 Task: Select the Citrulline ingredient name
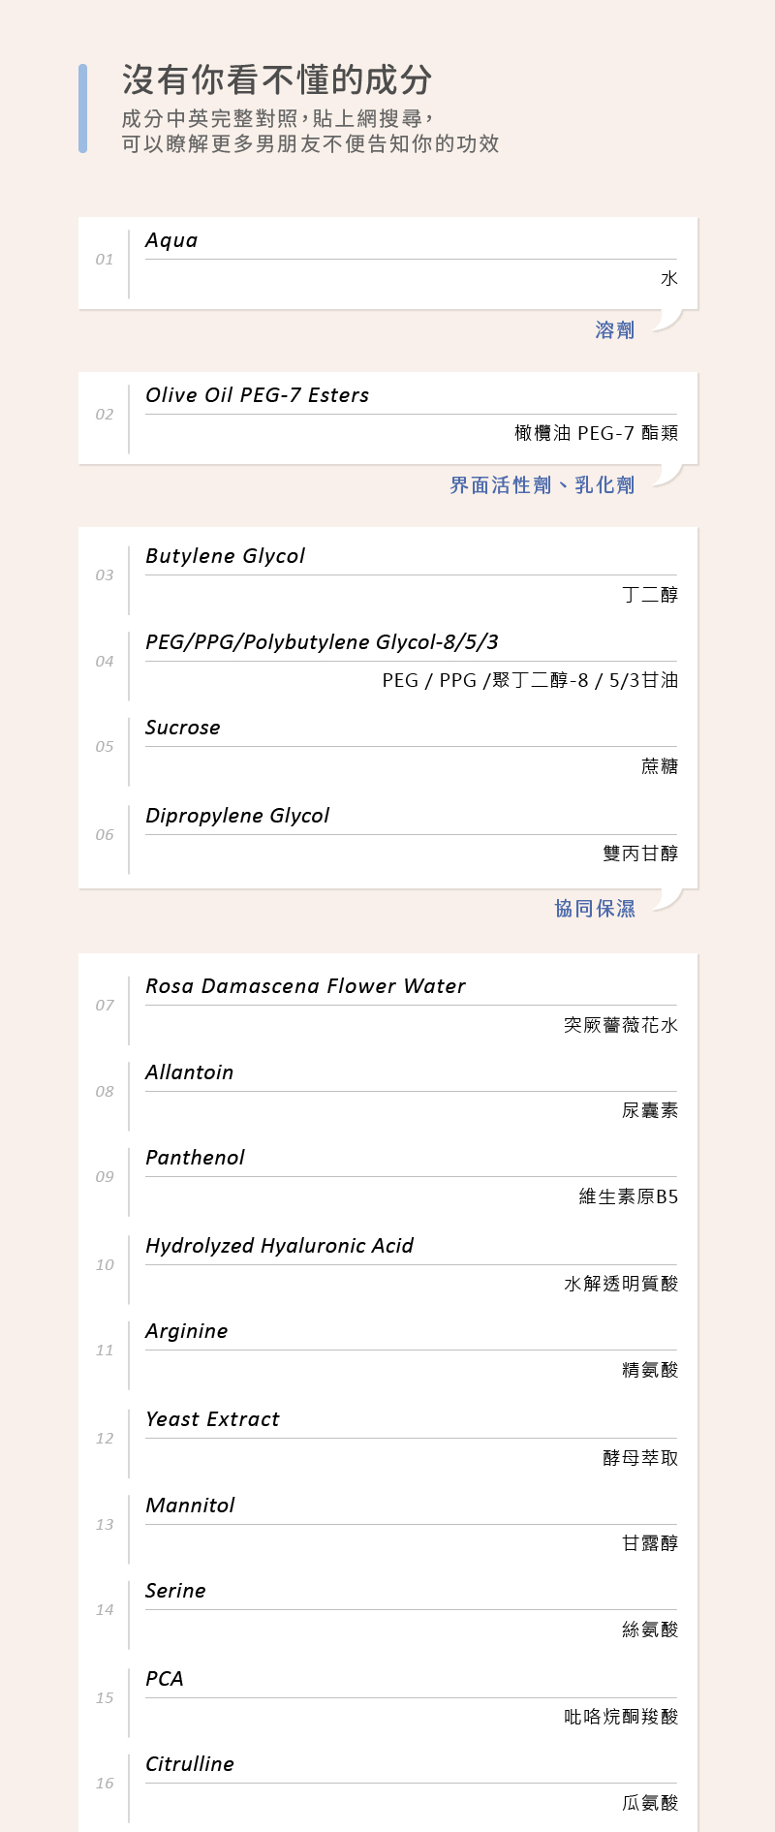[190, 1764]
